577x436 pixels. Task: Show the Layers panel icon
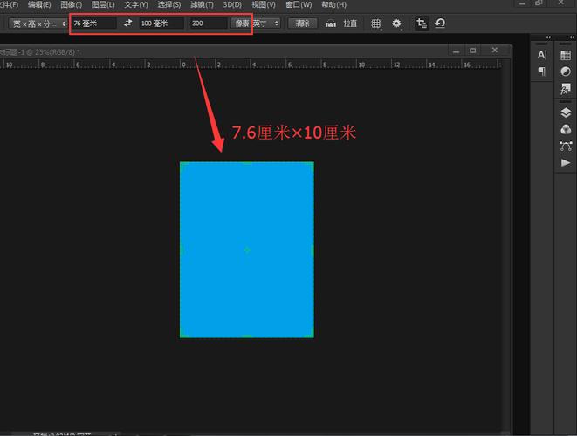(x=566, y=113)
